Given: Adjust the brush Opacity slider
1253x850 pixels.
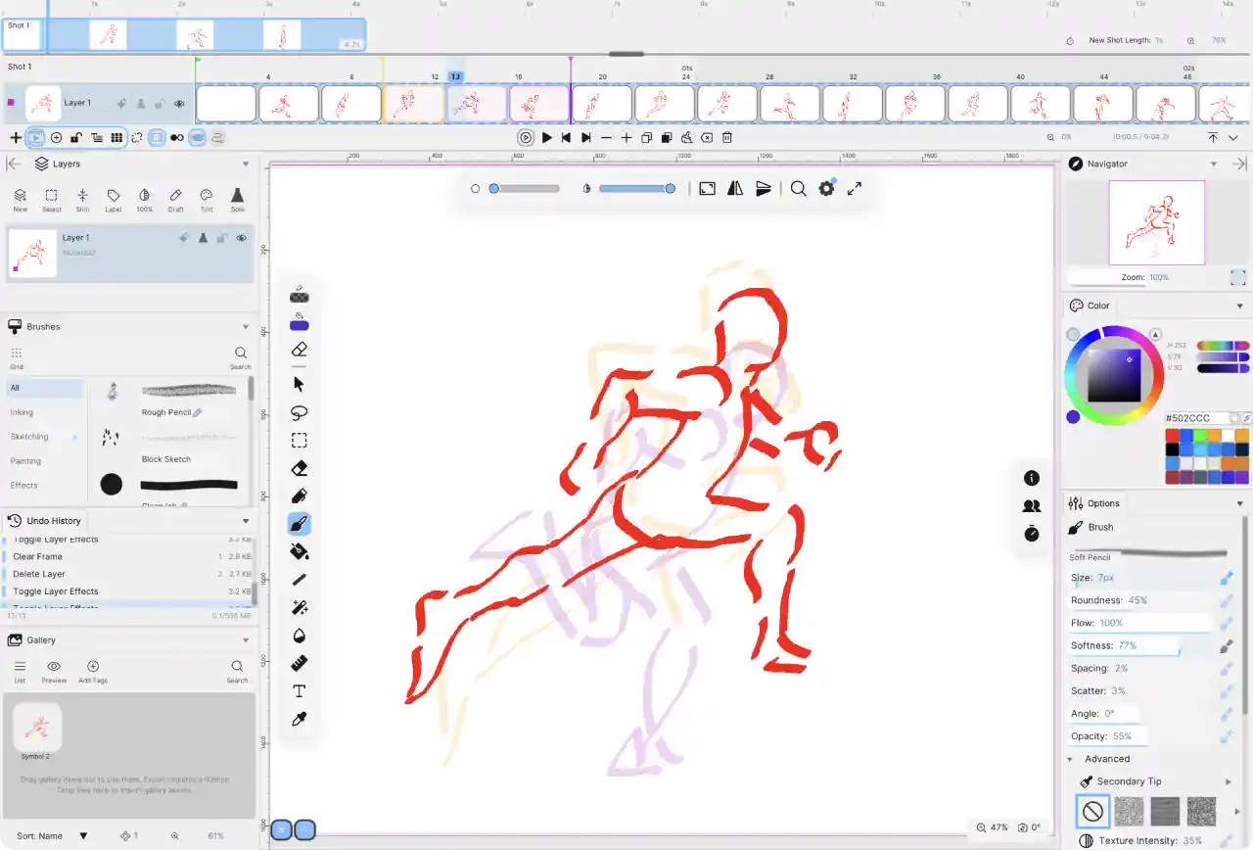Looking at the screenshot, I should (1142, 736).
